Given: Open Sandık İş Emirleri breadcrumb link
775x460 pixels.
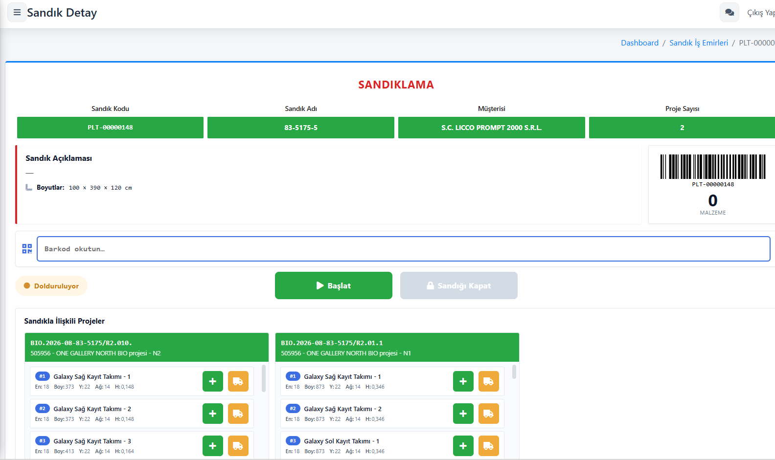Looking at the screenshot, I should click(699, 43).
